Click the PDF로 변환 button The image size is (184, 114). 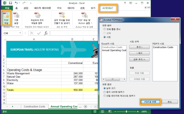pos(150,102)
